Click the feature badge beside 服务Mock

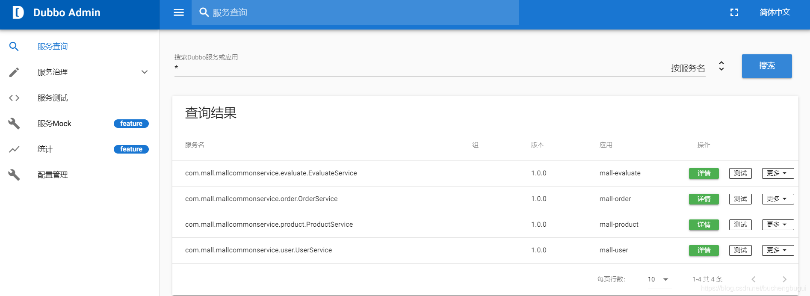tap(131, 124)
